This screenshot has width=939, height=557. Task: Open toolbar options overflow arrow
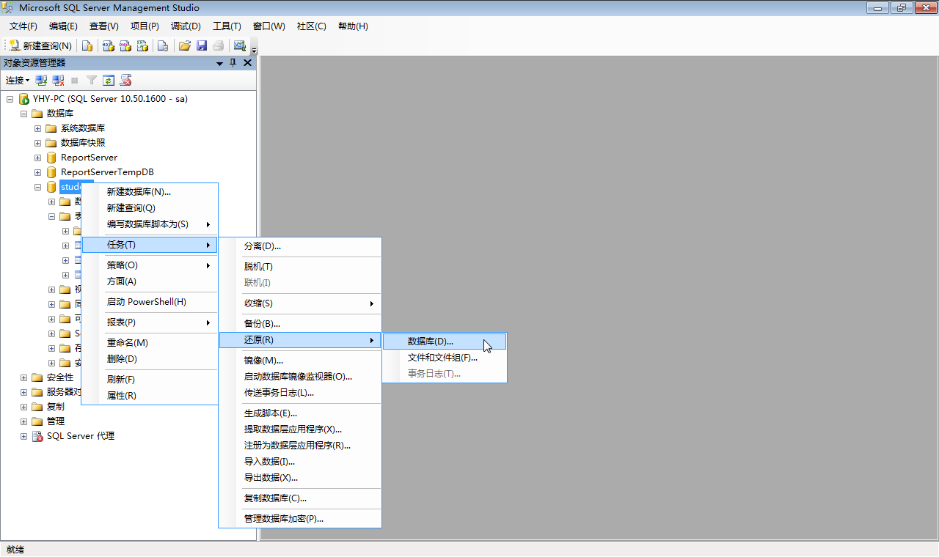254,50
